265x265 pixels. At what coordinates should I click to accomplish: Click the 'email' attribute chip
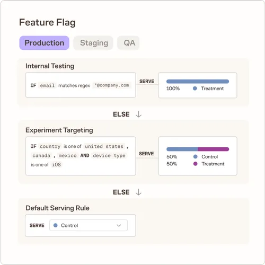click(47, 85)
